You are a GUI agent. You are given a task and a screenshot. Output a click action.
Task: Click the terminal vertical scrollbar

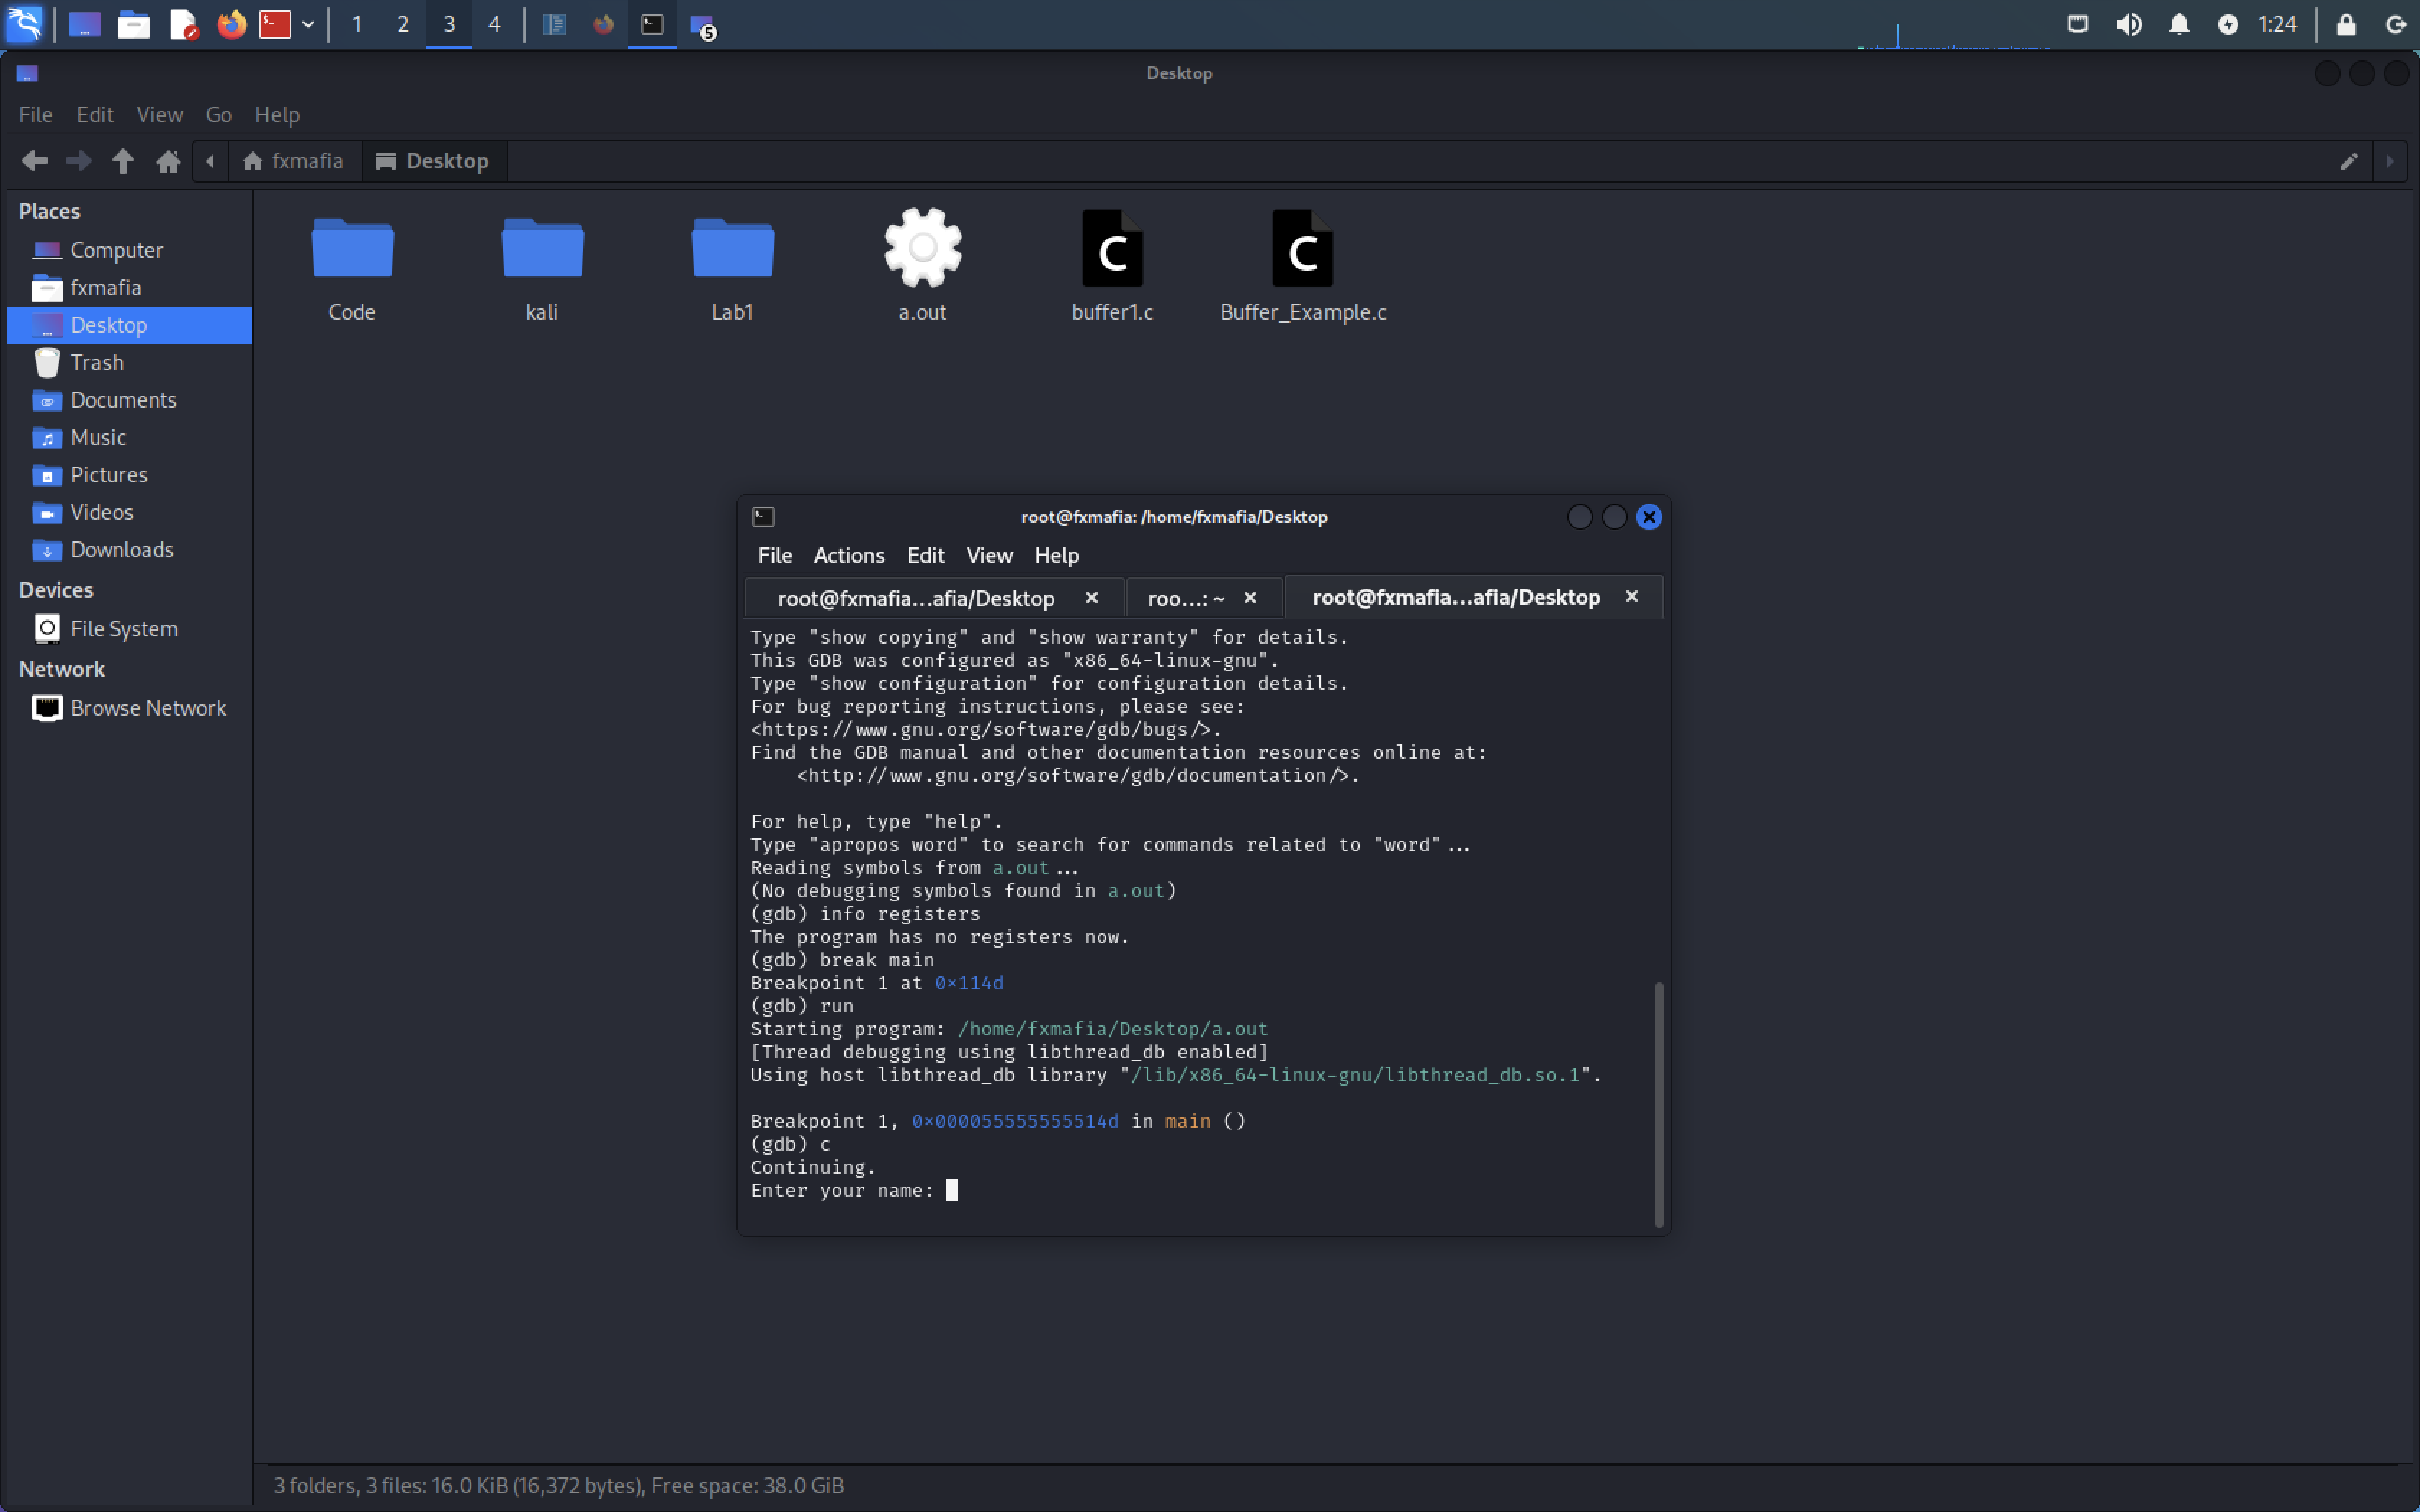point(1659,1104)
